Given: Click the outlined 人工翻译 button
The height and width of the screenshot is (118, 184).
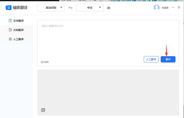Looking at the screenshot, I should [x=151, y=59].
